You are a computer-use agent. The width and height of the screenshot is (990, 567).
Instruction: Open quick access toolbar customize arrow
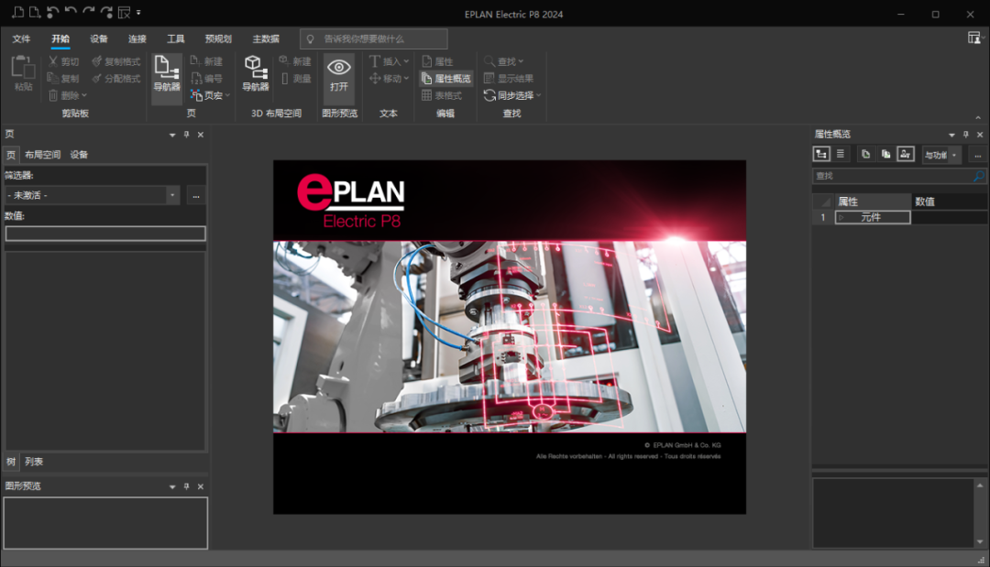tap(139, 12)
